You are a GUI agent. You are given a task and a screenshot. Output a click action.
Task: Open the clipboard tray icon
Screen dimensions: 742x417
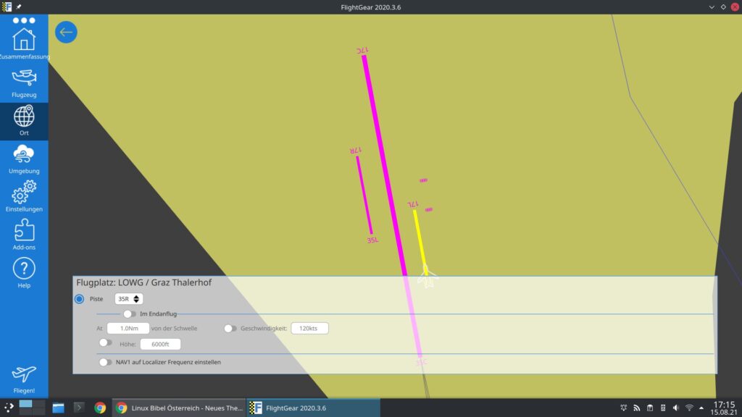[650, 408]
